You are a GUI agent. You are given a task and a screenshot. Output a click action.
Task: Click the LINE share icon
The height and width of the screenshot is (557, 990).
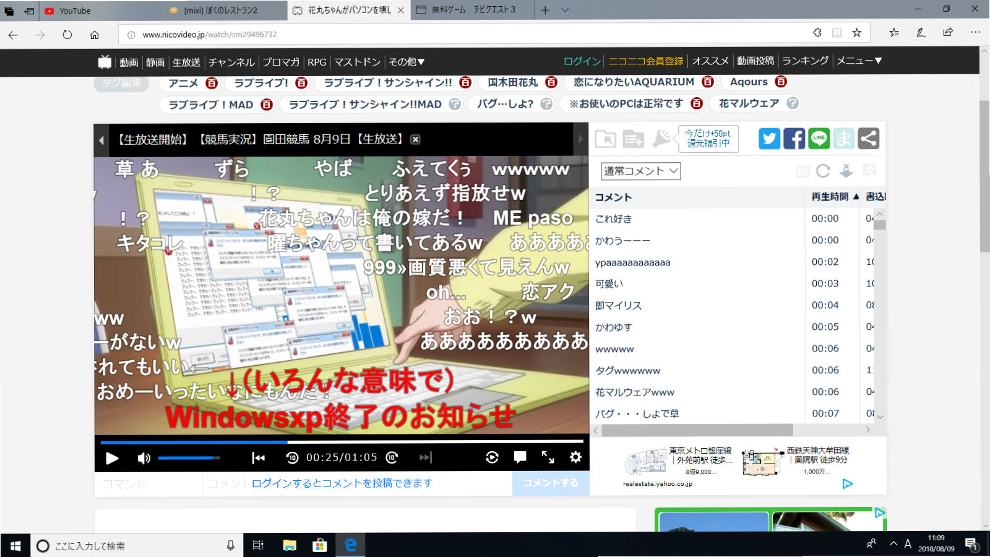click(x=819, y=139)
